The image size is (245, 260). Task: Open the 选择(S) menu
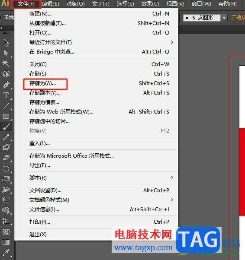click(125, 3)
